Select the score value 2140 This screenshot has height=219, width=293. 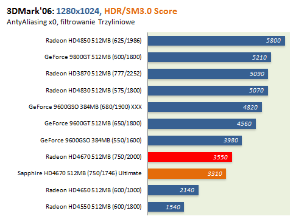[187, 190]
